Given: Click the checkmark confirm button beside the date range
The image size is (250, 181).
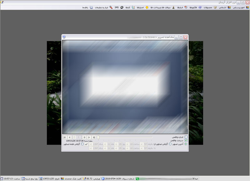Looking at the screenshot, I should pyautogui.click(x=86, y=144).
